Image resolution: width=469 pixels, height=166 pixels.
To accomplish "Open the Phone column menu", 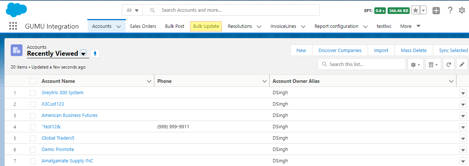I will pyautogui.click(x=264, y=81).
